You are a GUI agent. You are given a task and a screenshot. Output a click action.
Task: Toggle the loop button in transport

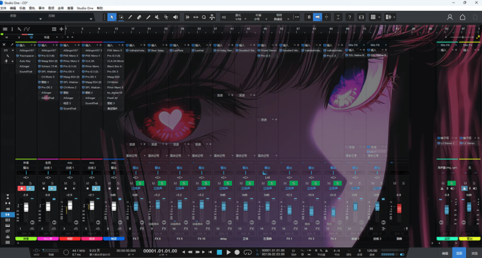pos(247,252)
